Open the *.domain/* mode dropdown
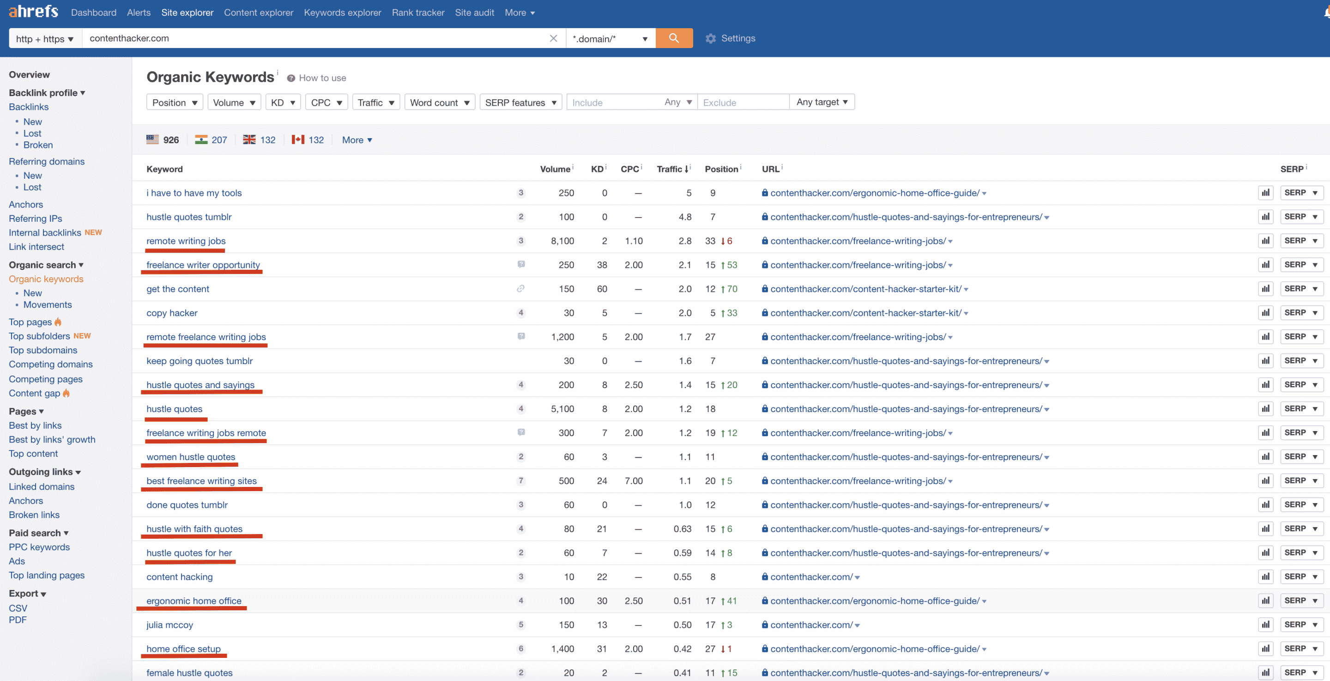 (610, 39)
